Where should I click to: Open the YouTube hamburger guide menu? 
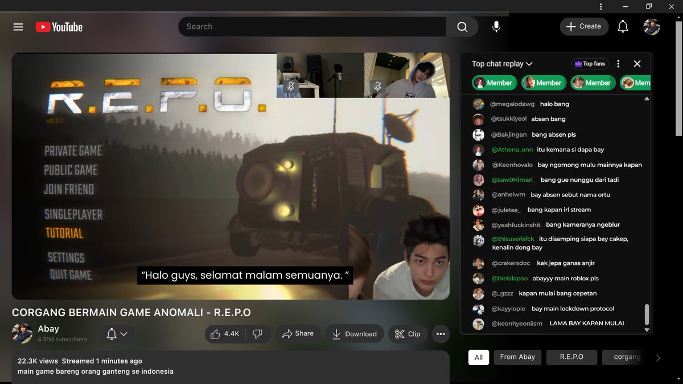(18, 27)
